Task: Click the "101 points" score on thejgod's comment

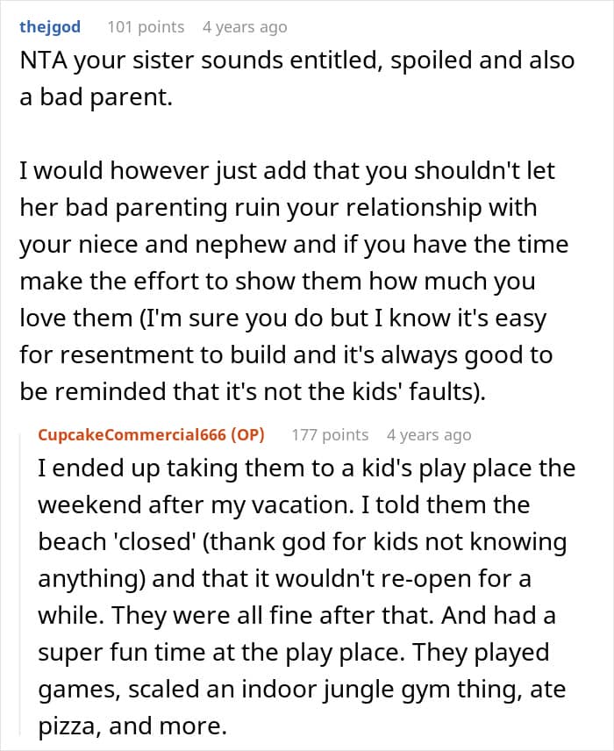Action: (x=146, y=27)
